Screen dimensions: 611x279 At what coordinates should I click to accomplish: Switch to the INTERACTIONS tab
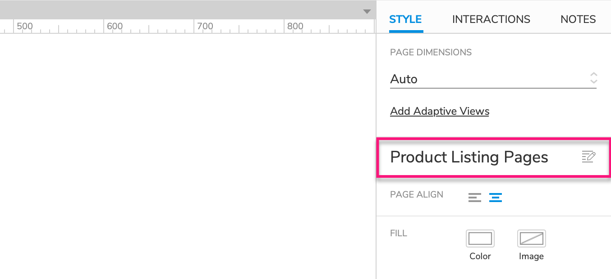[x=491, y=19]
